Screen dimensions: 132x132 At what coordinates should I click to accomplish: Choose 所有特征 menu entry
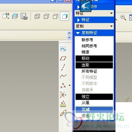pyautogui.click(x=94, y=71)
